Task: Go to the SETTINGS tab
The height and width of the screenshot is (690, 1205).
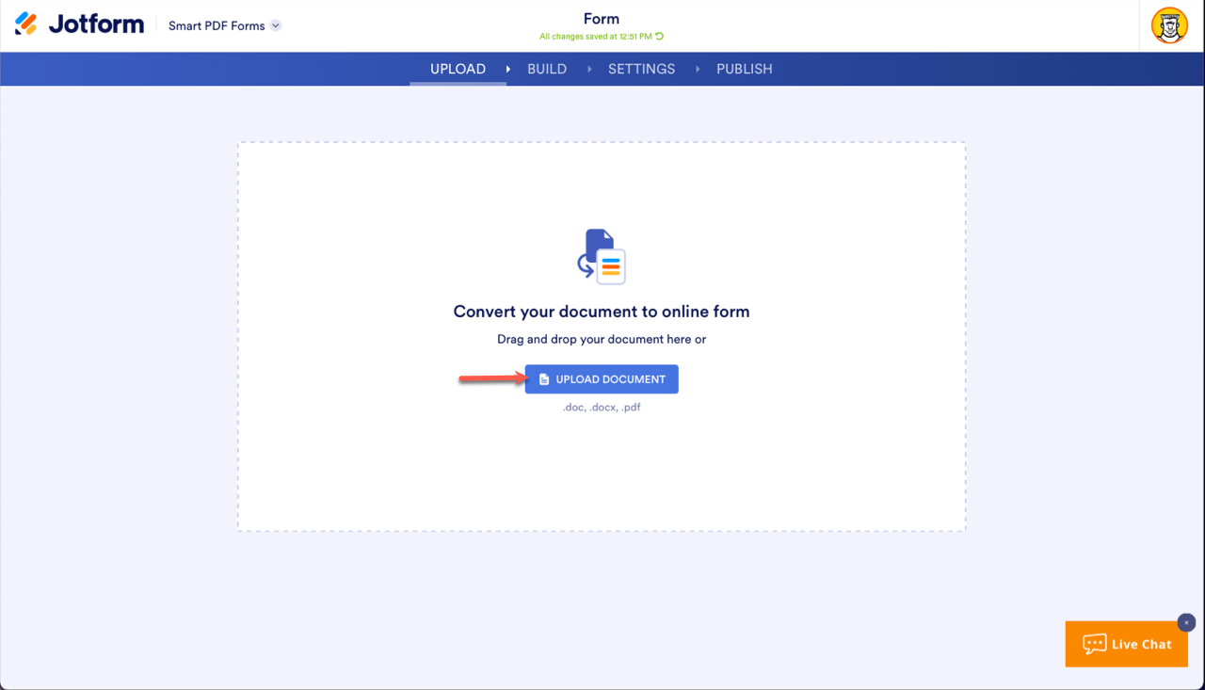Action: pos(641,69)
